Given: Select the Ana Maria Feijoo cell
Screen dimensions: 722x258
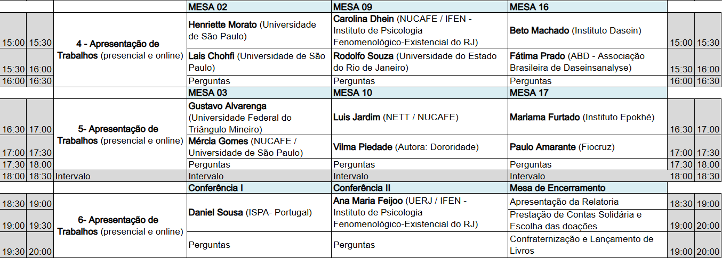Looking at the screenshot, I should [x=419, y=212].
